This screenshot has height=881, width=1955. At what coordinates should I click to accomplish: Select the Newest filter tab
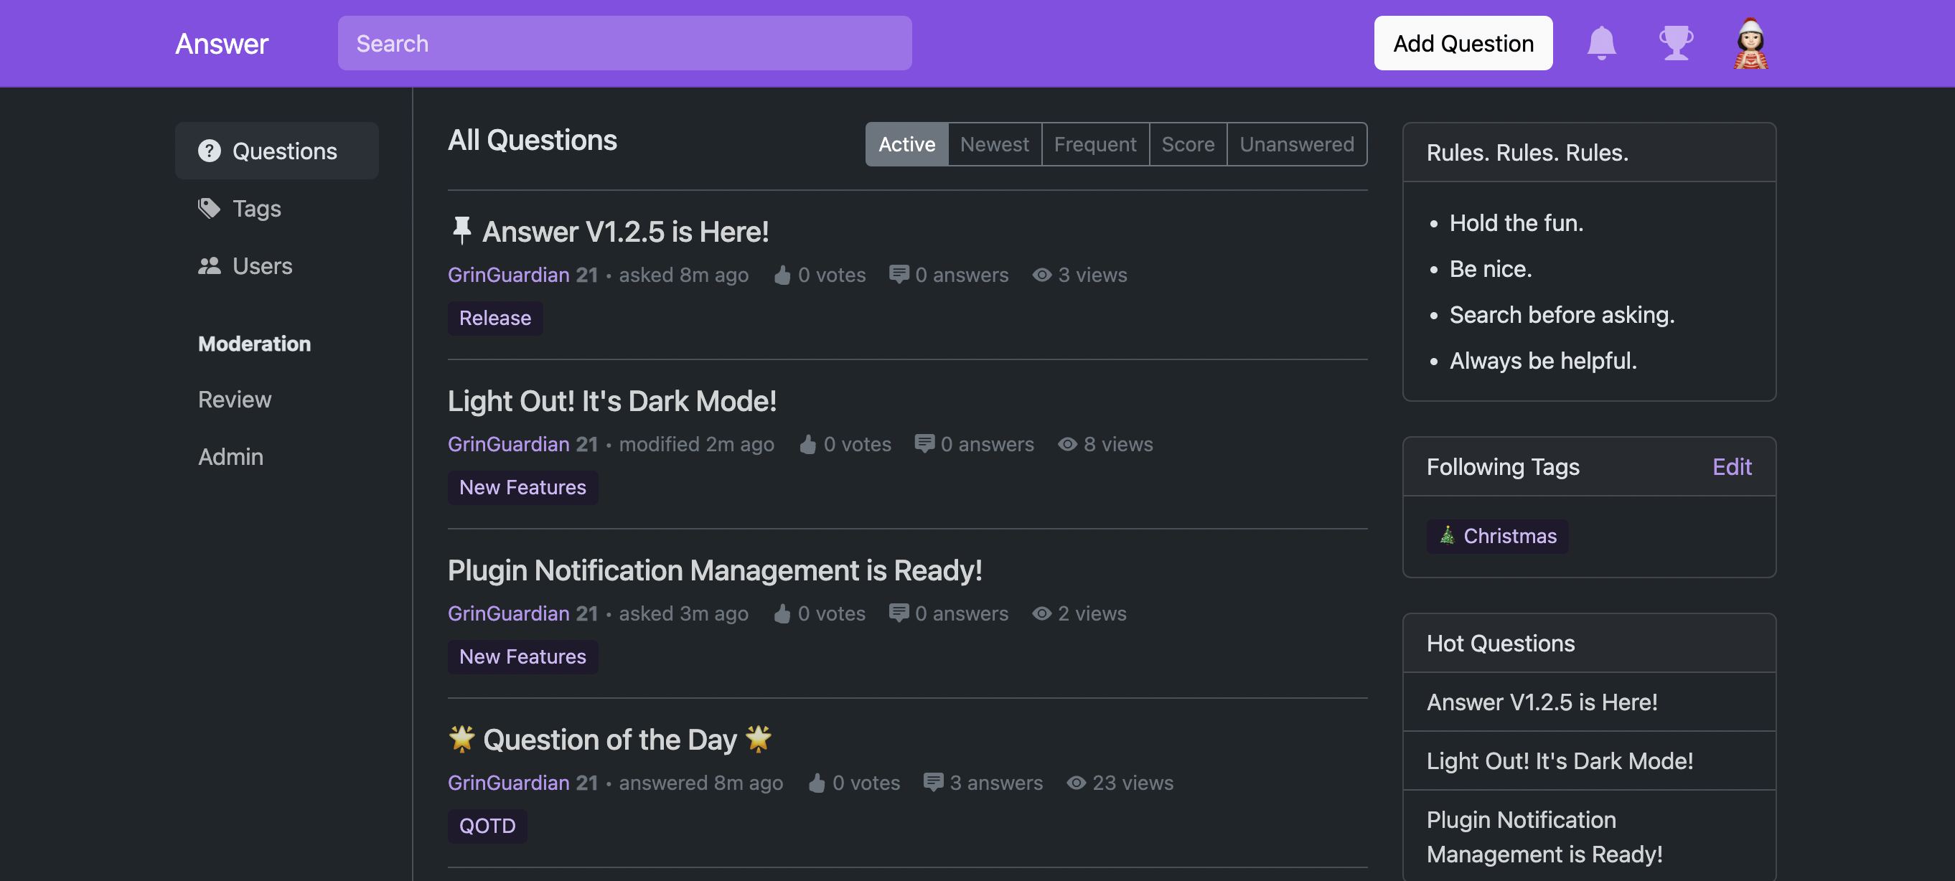pyautogui.click(x=994, y=143)
